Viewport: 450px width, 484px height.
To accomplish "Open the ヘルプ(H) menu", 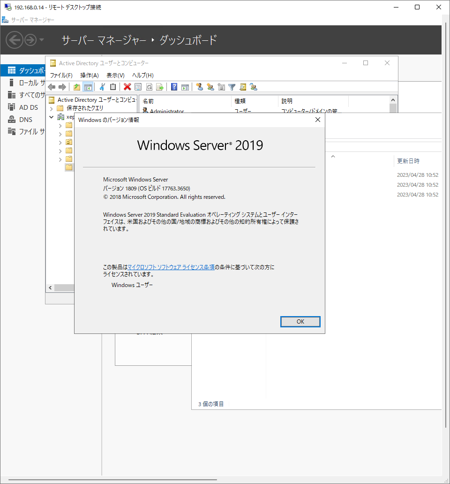I will [143, 76].
